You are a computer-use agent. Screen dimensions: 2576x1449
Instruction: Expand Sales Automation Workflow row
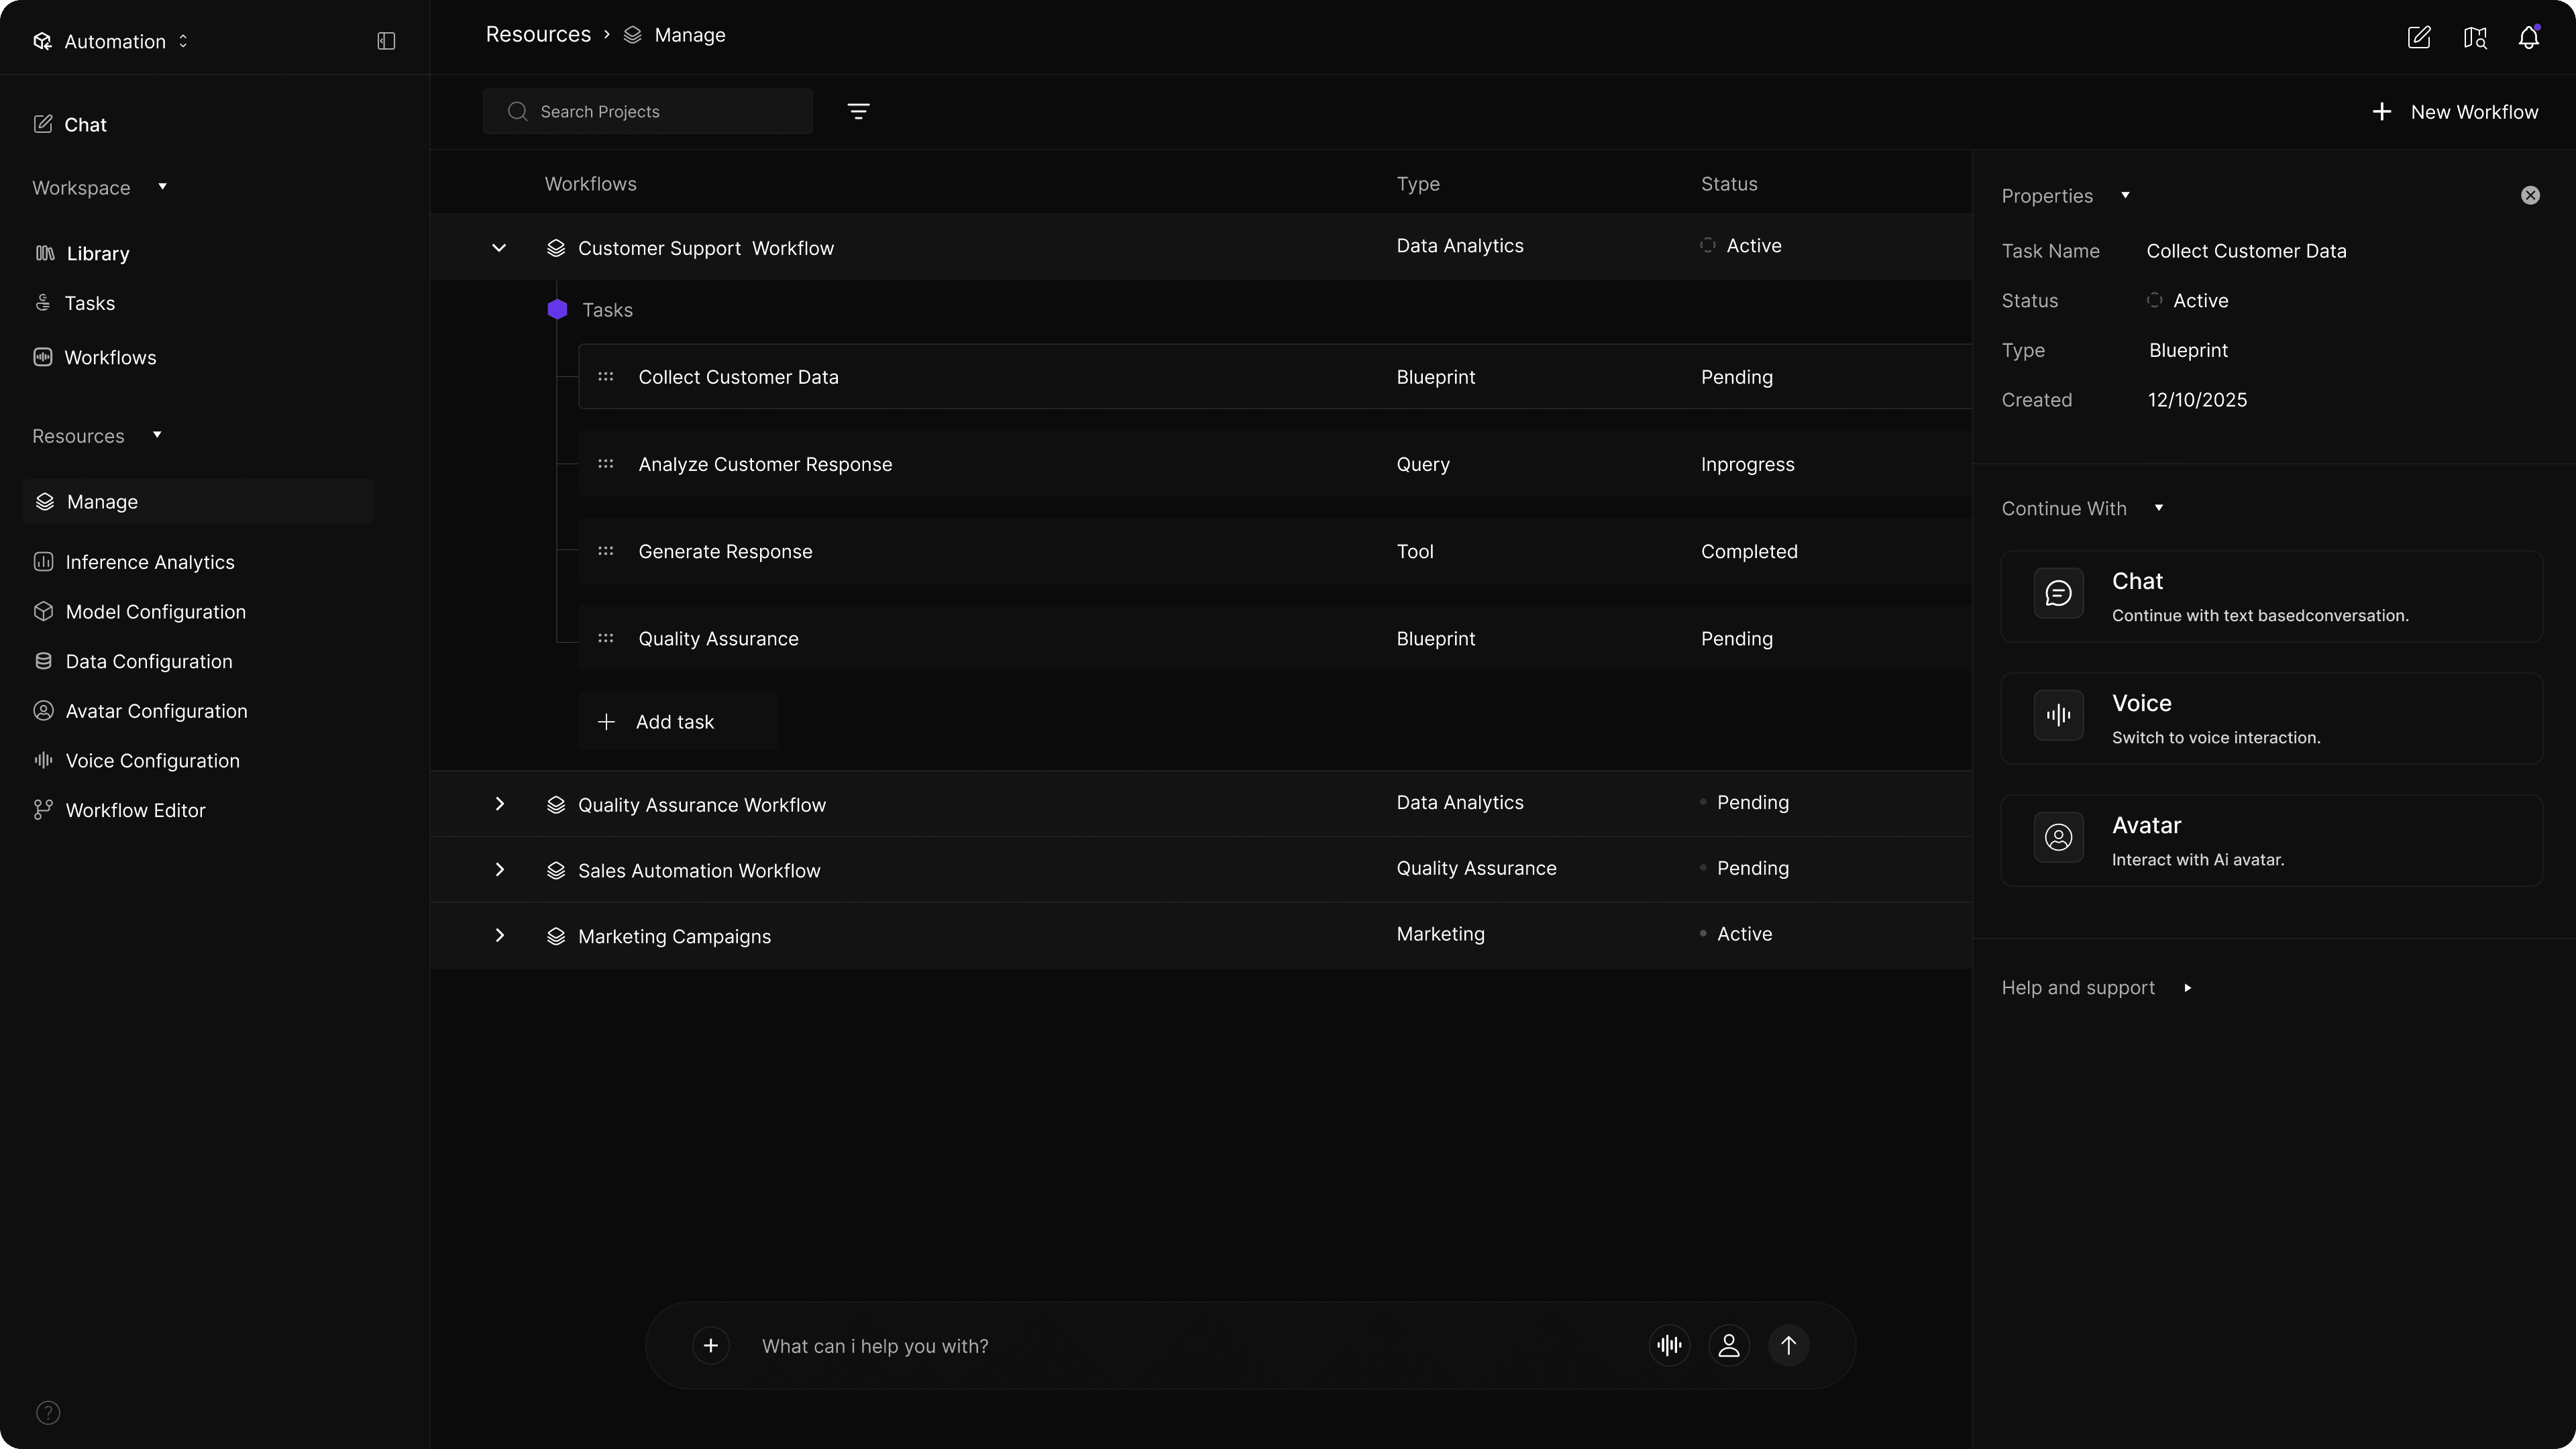(x=499, y=870)
